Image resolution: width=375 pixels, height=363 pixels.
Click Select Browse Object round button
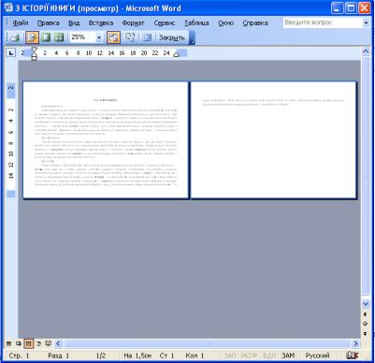click(x=366, y=324)
